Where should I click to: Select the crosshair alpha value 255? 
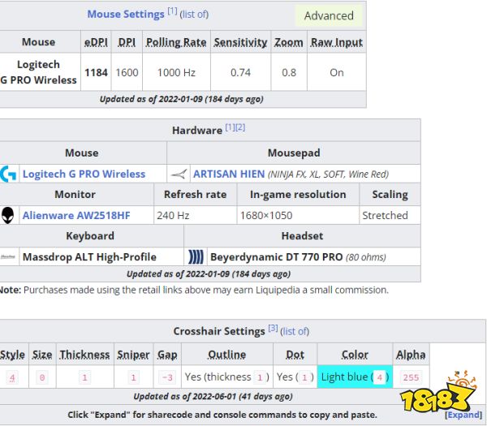(411, 377)
